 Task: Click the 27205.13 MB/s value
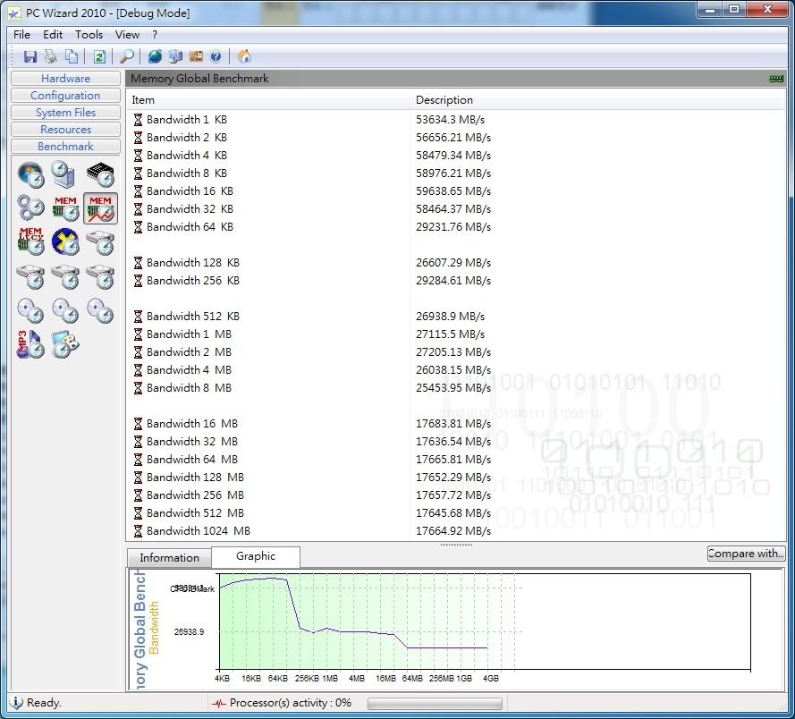pyautogui.click(x=453, y=351)
